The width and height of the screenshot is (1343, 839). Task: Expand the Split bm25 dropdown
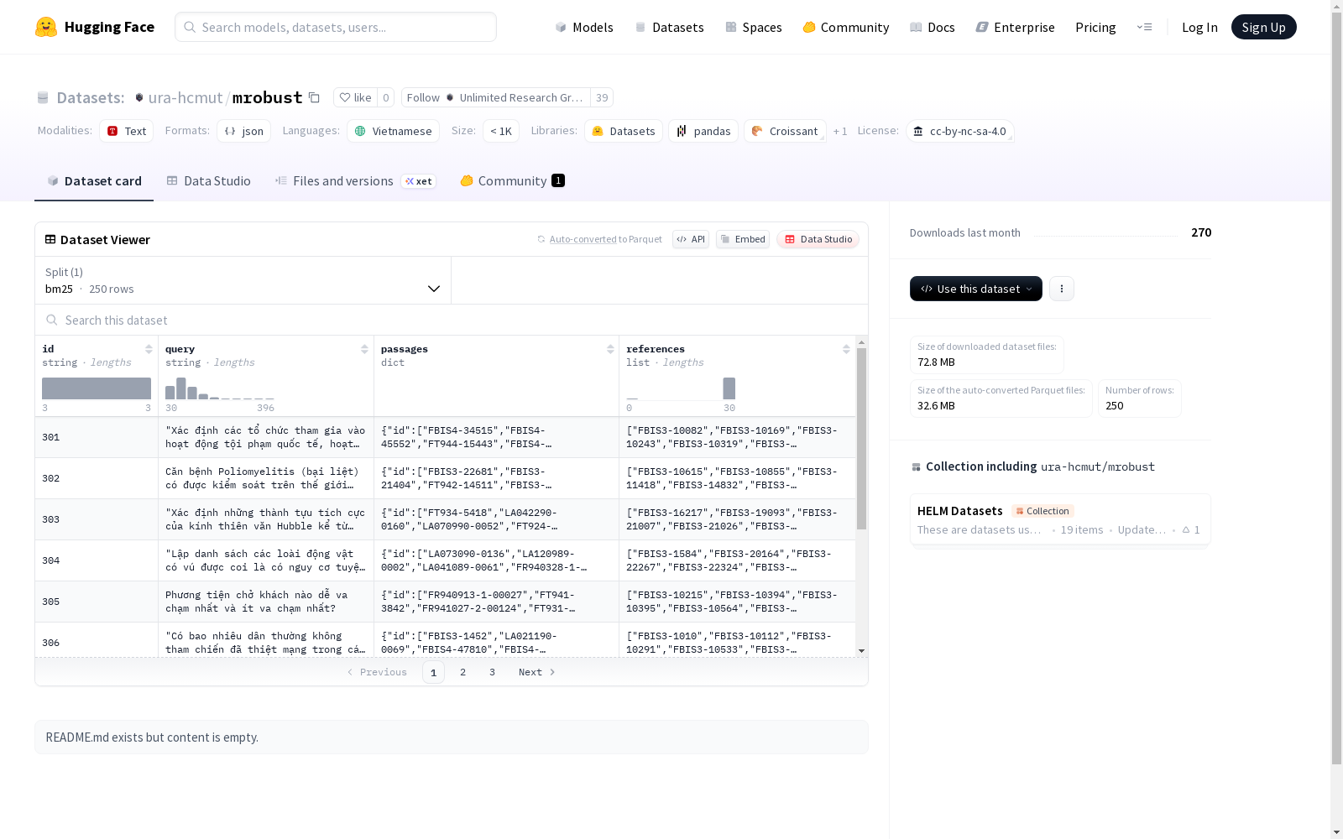click(243, 280)
